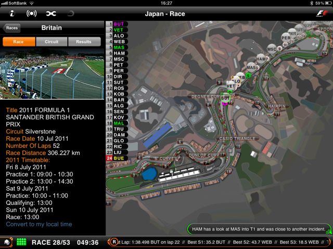Viewport: 333px width, 249px height.
Task: Tap the VET car marker on track map
Action: pos(230,86)
